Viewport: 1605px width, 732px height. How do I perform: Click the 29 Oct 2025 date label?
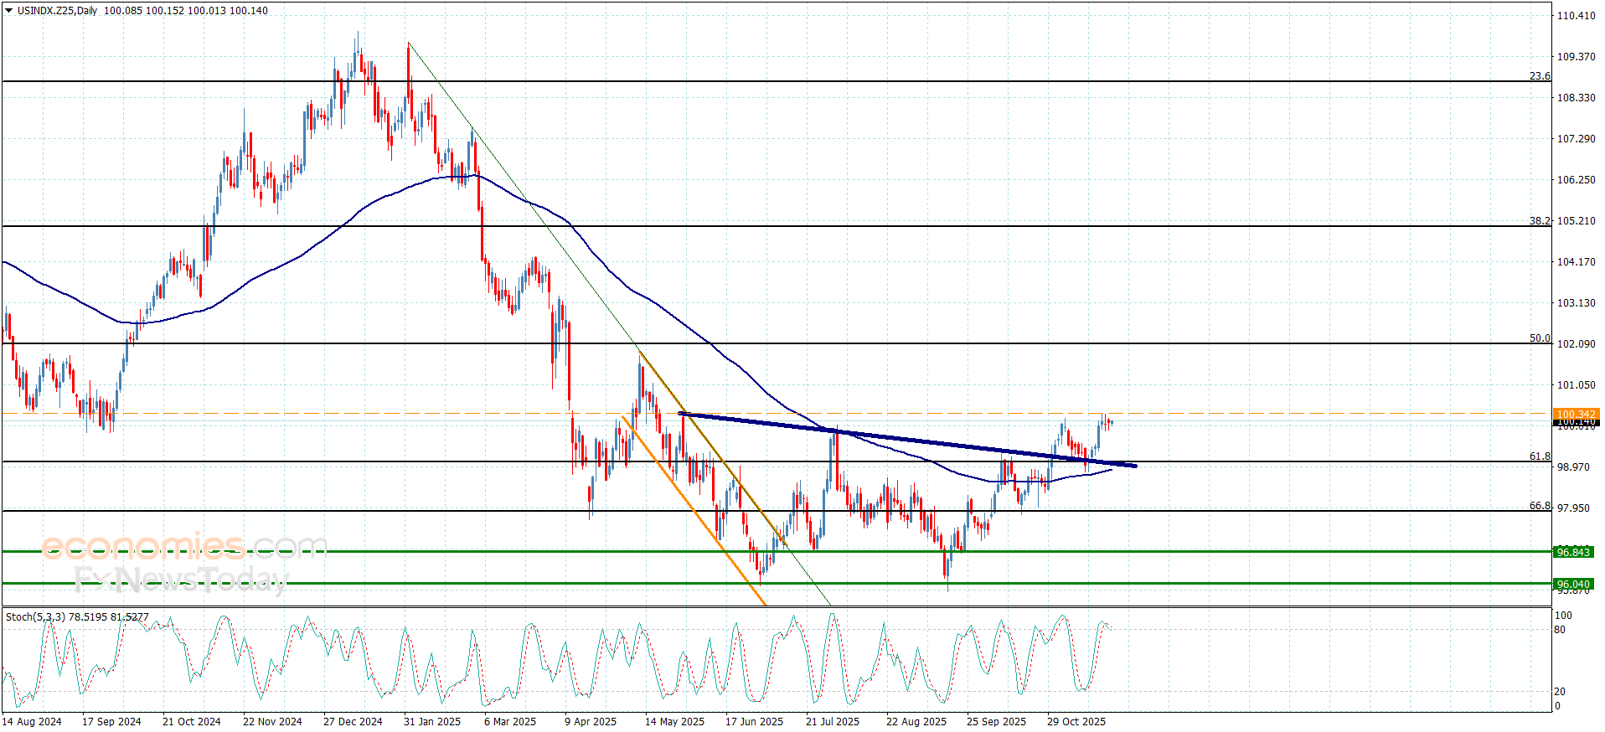tap(1076, 721)
